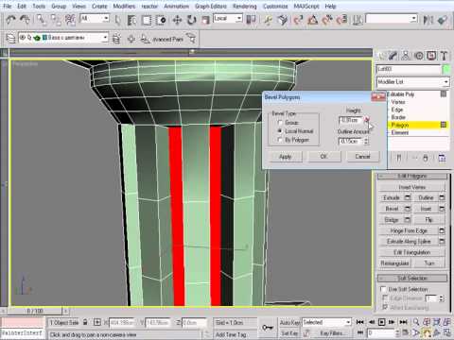Viewport: 454px width, 340px height.
Task: Open the Modifier List dropdown
Action: [413, 82]
